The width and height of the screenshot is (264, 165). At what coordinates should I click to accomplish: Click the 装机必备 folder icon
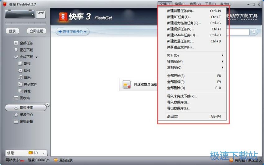[16, 121]
